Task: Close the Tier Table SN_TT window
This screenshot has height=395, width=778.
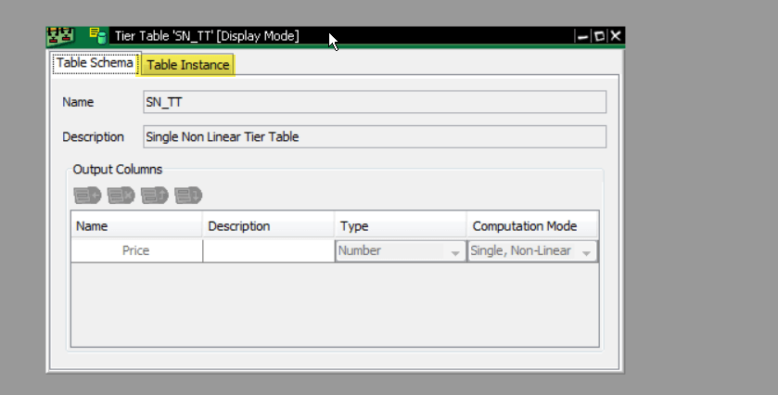Action: (615, 36)
